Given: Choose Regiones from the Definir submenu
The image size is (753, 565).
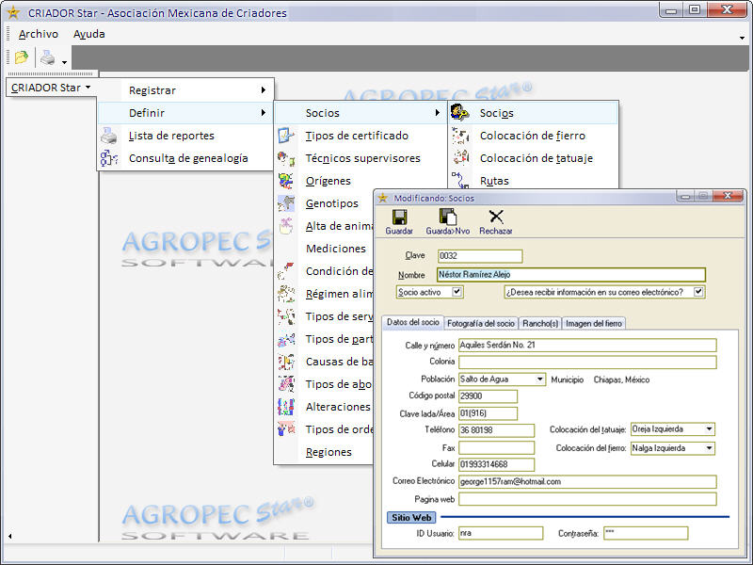Looking at the screenshot, I should [x=328, y=452].
